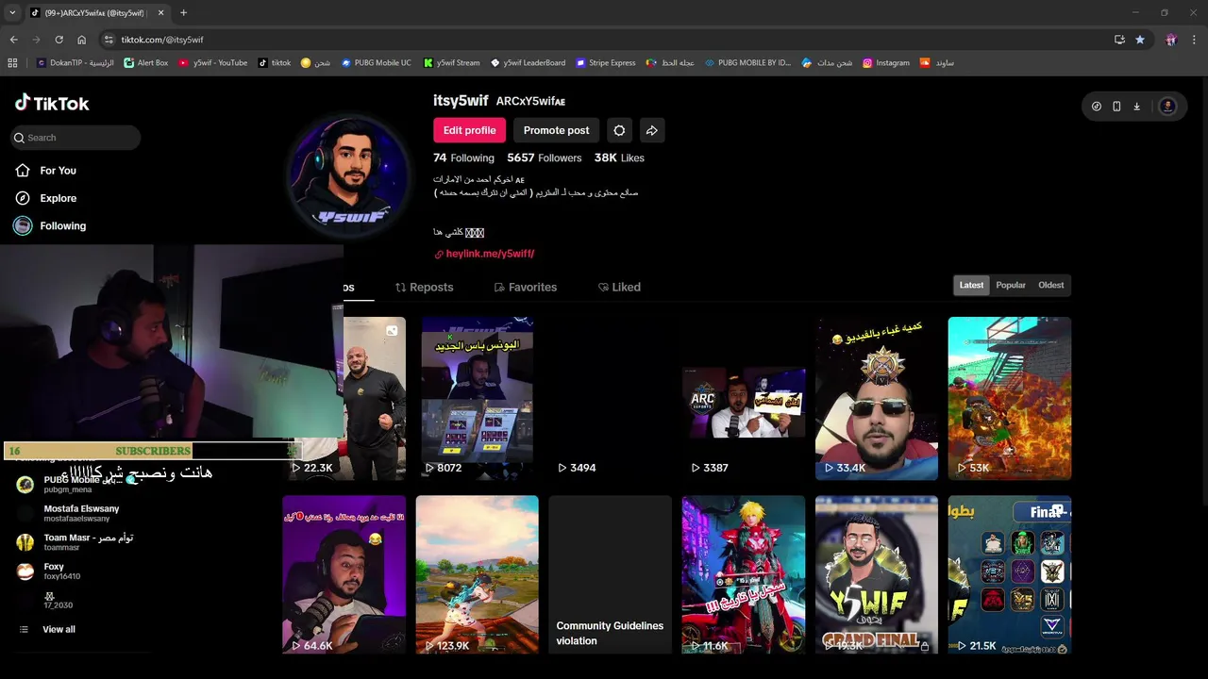Viewport: 1208px width, 679px height.
Task: Click the 38K Likes count
Action: [619, 157]
